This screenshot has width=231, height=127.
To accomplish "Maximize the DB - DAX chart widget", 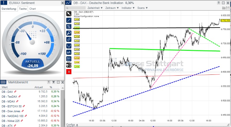I will click(223, 3).
